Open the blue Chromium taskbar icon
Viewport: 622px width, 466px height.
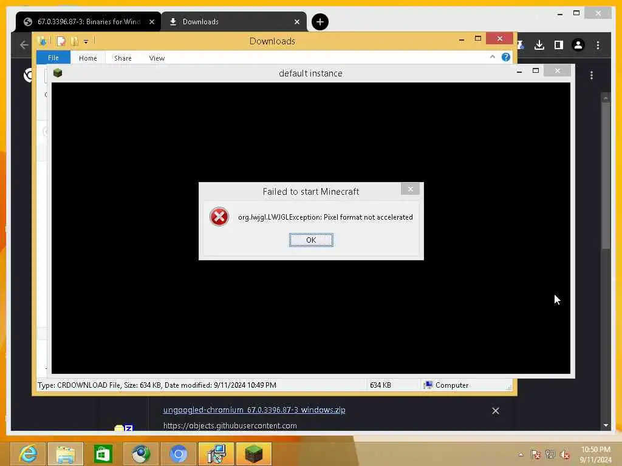click(x=179, y=454)
